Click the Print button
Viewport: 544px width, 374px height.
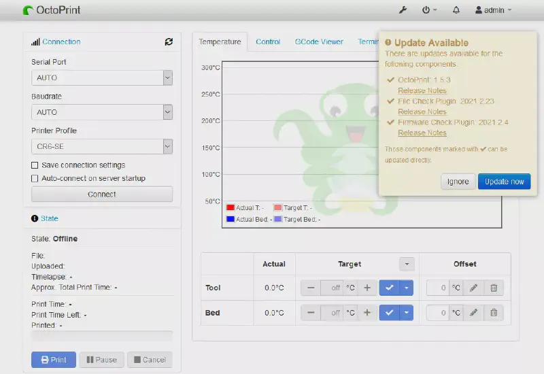[x=54, y=360]
